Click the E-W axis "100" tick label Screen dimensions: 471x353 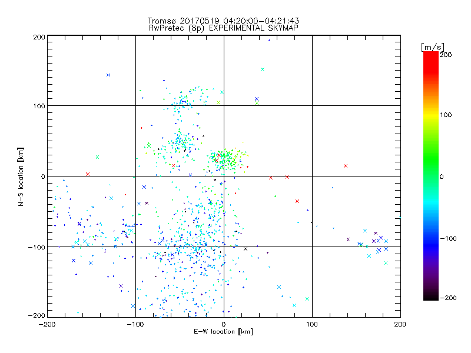click(x=312, y=324)
